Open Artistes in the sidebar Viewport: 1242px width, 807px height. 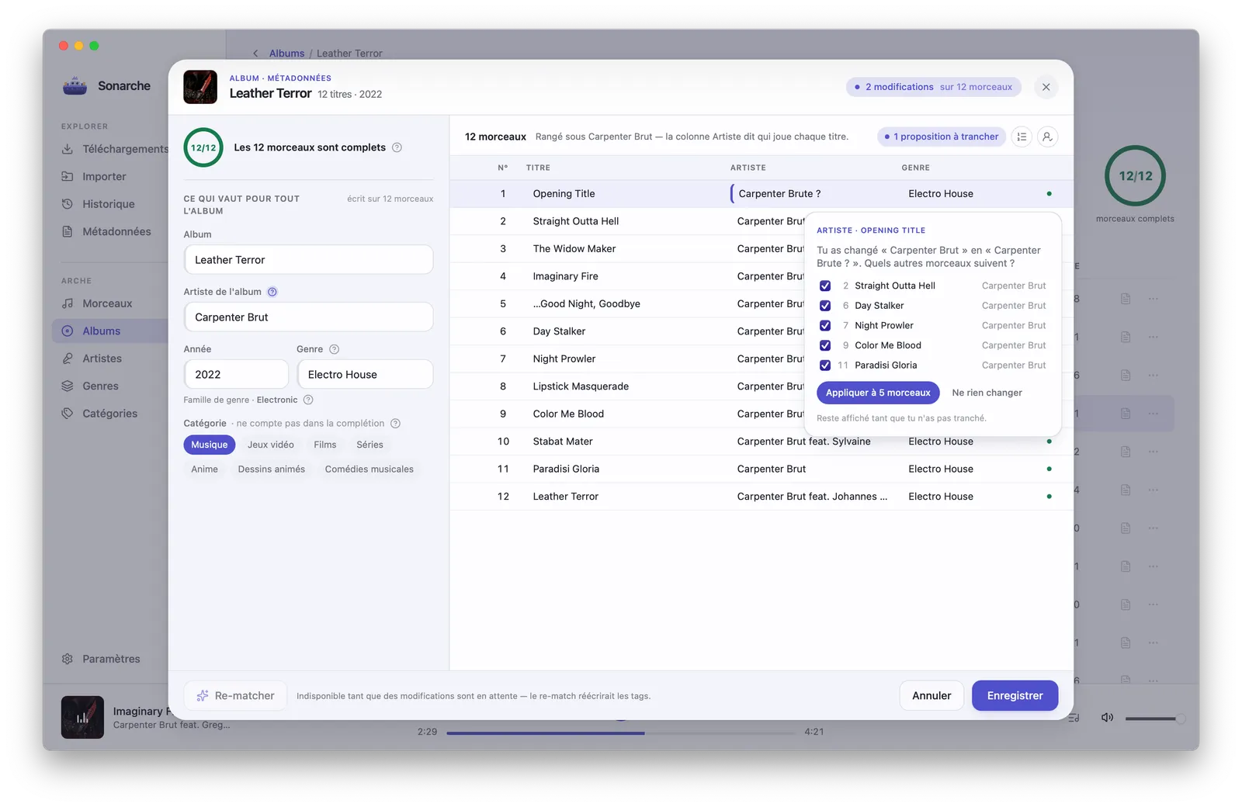click(102, 358)
